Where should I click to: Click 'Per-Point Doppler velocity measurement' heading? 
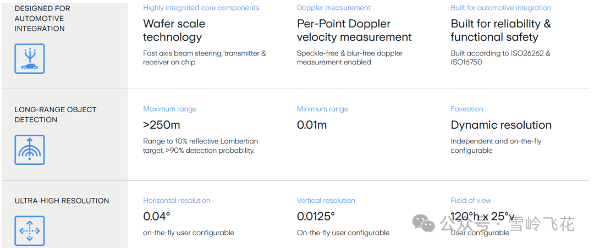point(354,30)
